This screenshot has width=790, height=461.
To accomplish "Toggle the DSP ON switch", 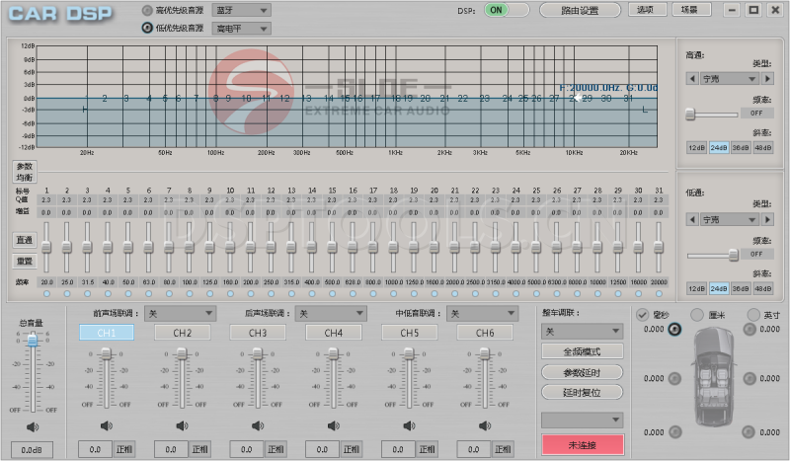I will coord(509,10).
